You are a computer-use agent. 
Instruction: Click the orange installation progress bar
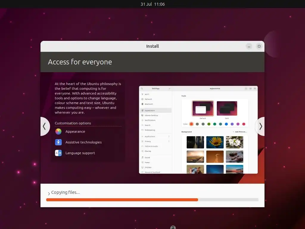[122, 199]
